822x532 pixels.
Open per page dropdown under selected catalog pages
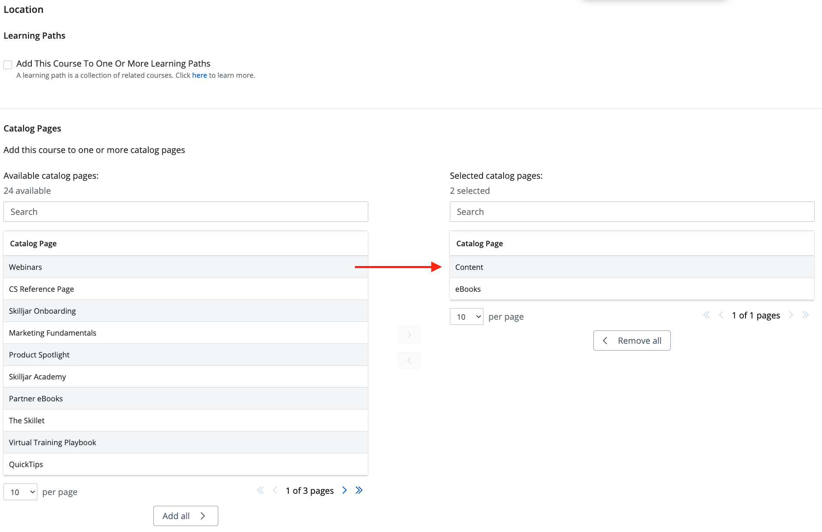click(466, 317)
